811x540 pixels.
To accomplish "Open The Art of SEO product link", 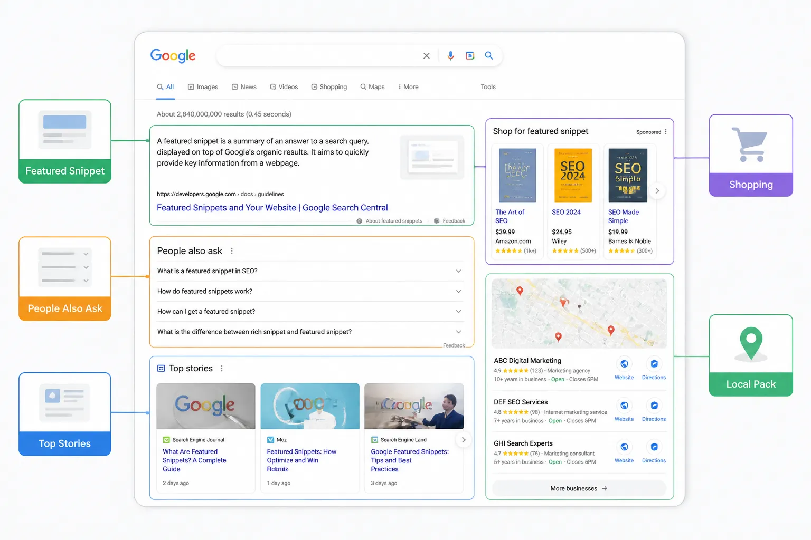I will click(x=510, y=216).
